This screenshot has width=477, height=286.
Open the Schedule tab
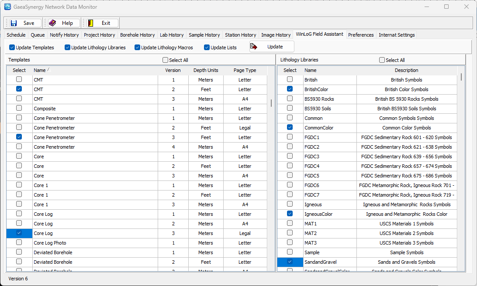tap(16, 35)
